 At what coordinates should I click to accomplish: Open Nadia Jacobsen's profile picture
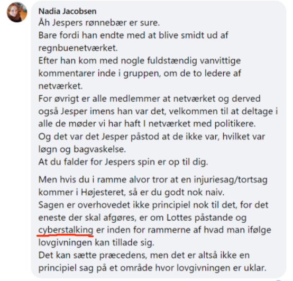point(17,12)
